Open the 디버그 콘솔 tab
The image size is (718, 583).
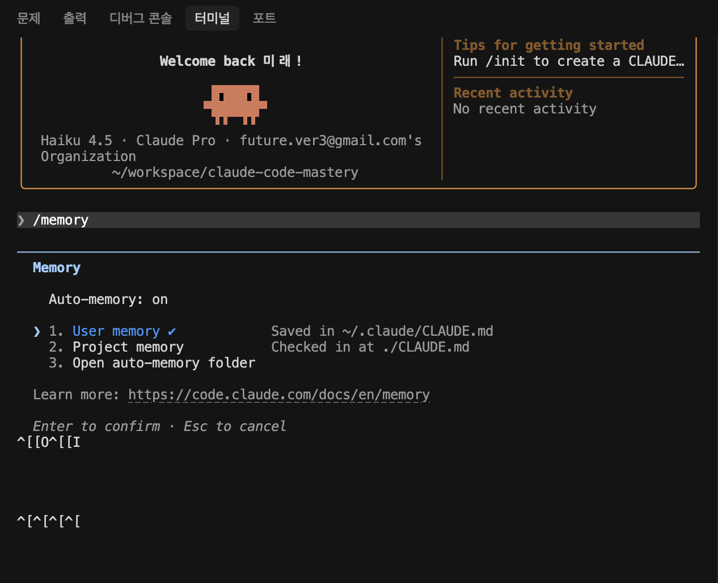coord(141,18)
